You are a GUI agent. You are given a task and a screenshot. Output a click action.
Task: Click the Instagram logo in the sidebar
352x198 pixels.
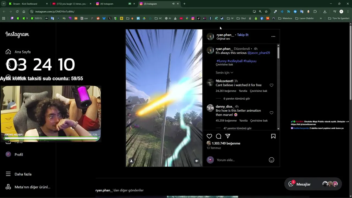[x=17, y=34]
